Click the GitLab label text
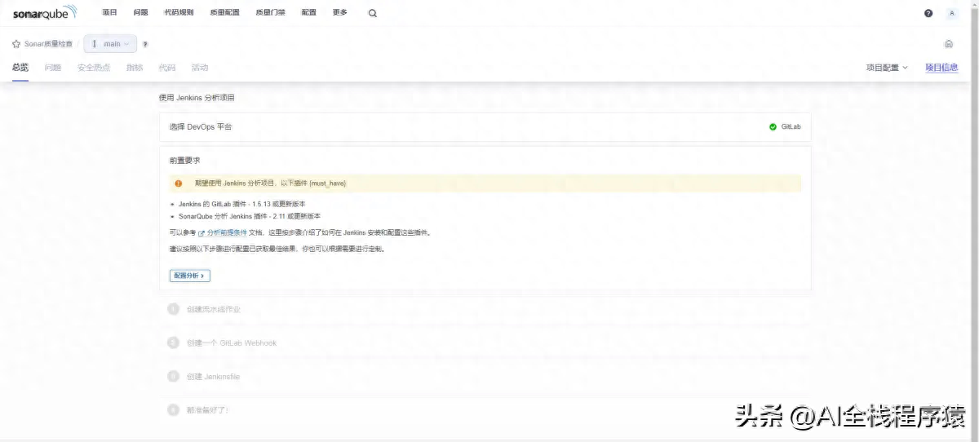Viewport: 979px width, 442px height. tap(791, 127)
